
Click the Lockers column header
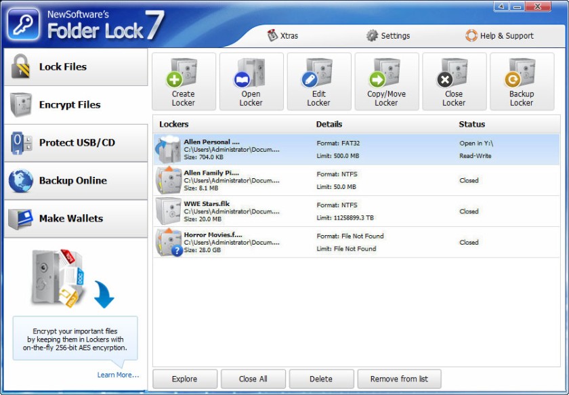click(174, 124)
